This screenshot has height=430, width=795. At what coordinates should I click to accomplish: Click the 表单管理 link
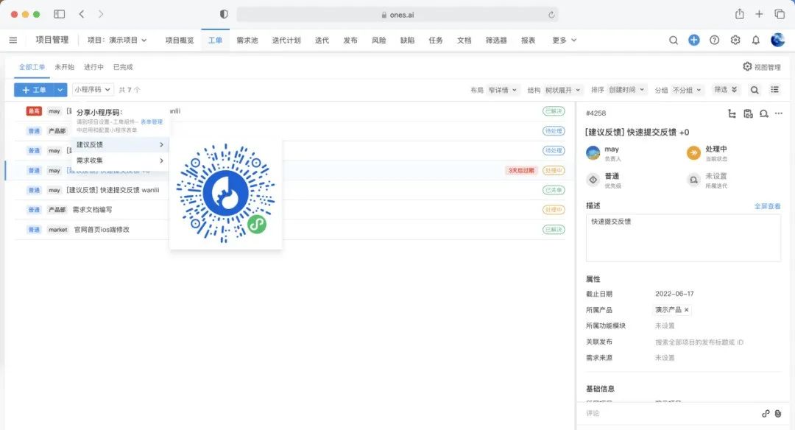(x=152, y=121)
